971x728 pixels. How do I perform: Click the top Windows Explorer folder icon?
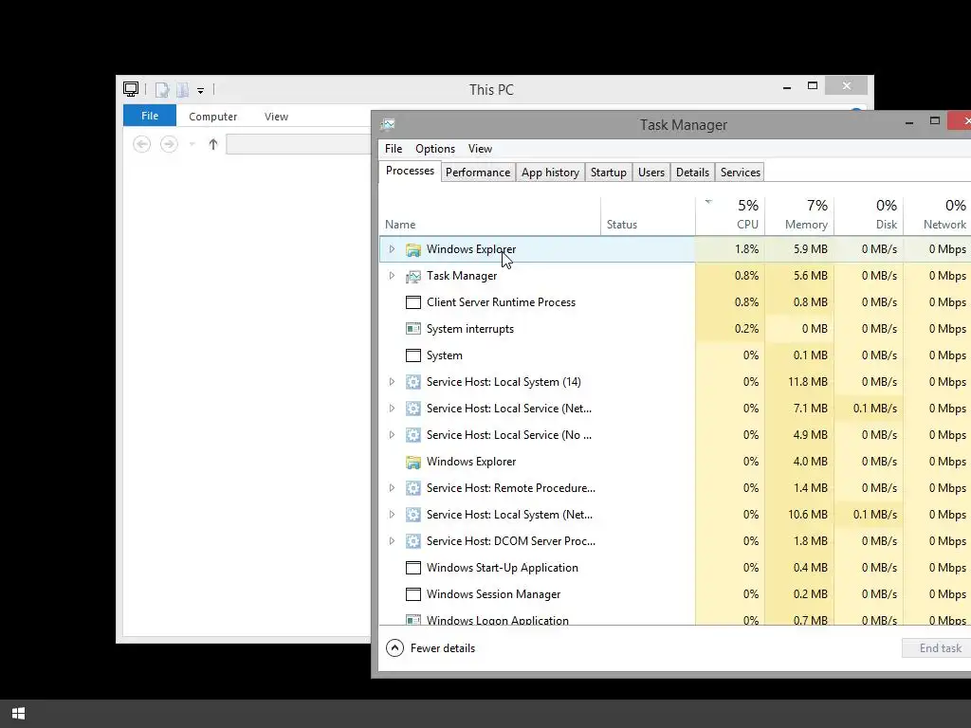[413, 249]
